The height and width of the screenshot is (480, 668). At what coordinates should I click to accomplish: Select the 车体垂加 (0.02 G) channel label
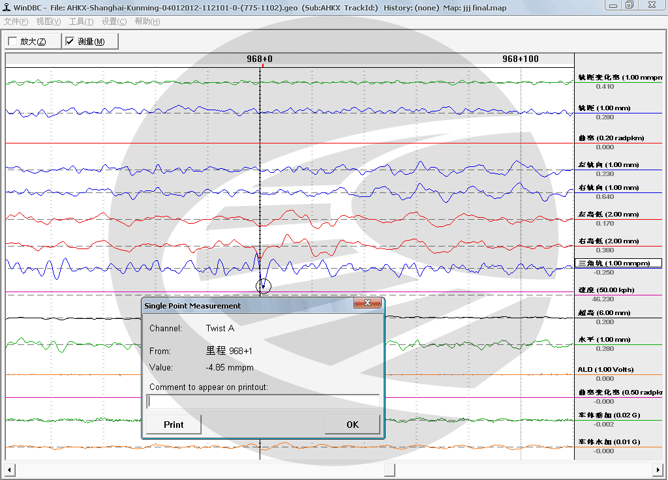609,415
